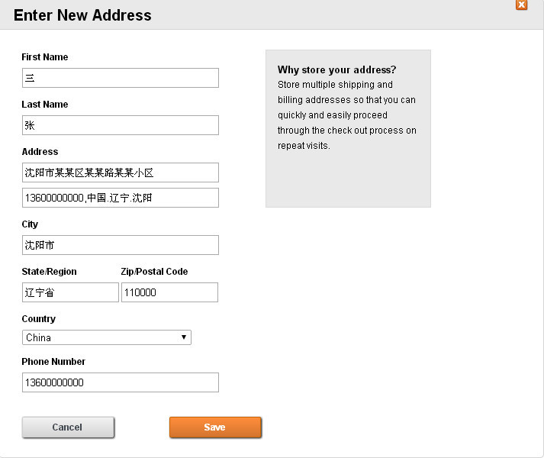Click the Address label text
The image size is (544, 458).
tap(40, 152)
